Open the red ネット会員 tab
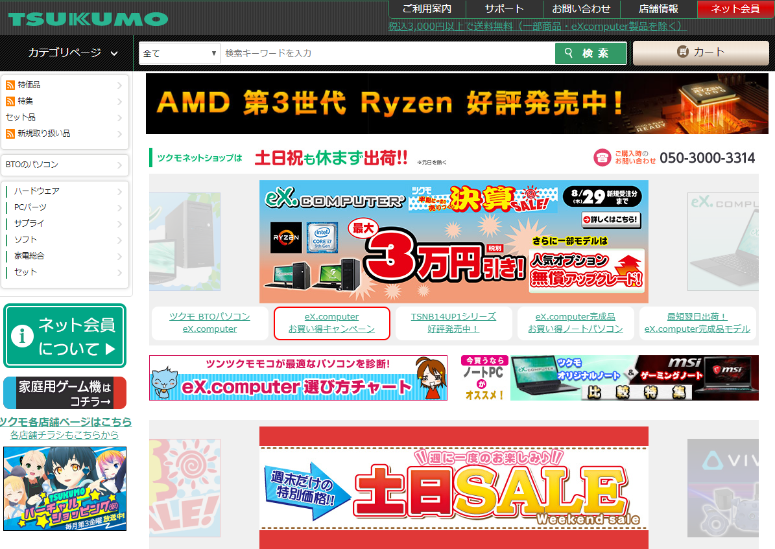Image resolution: width=775 pixels, height=549 pixels. [x=735, y=9]
